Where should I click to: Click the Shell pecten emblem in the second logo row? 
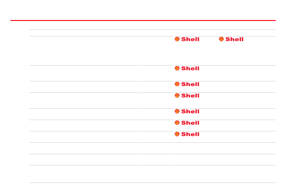pyautogui.click(x=177, y=68)
